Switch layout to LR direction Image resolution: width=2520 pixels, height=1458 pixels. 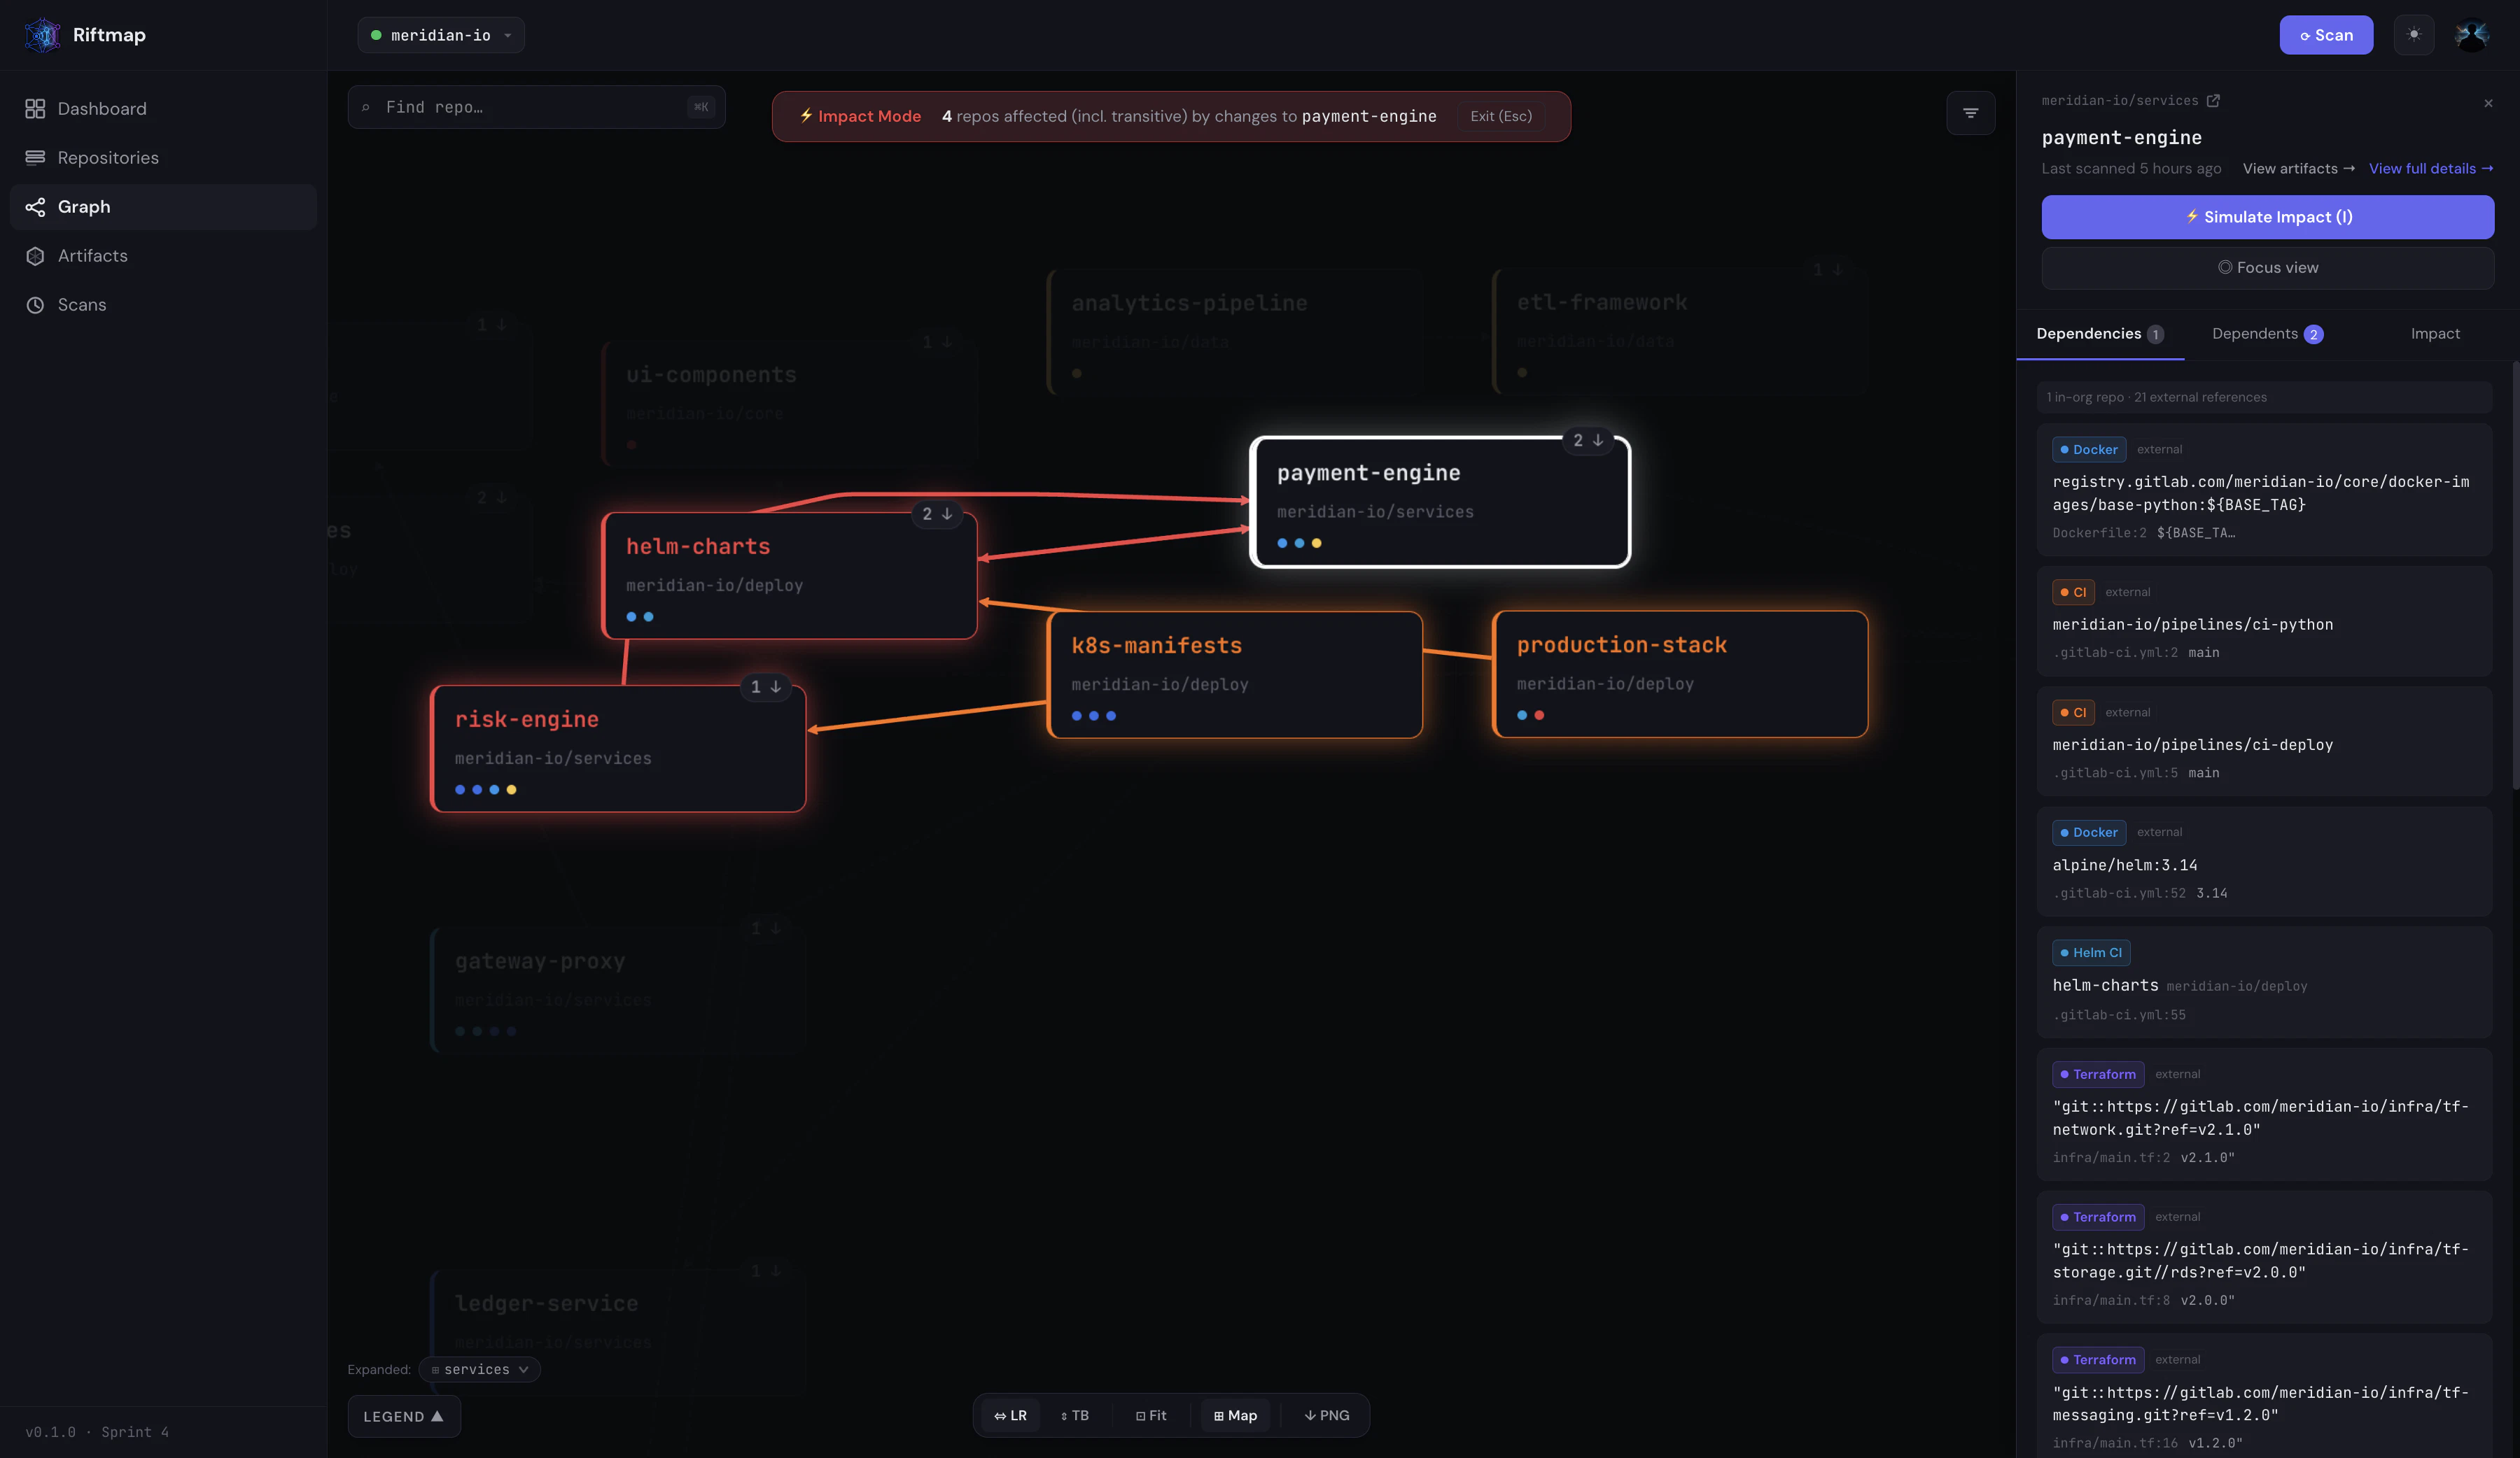click(x=1010, y=1416)
